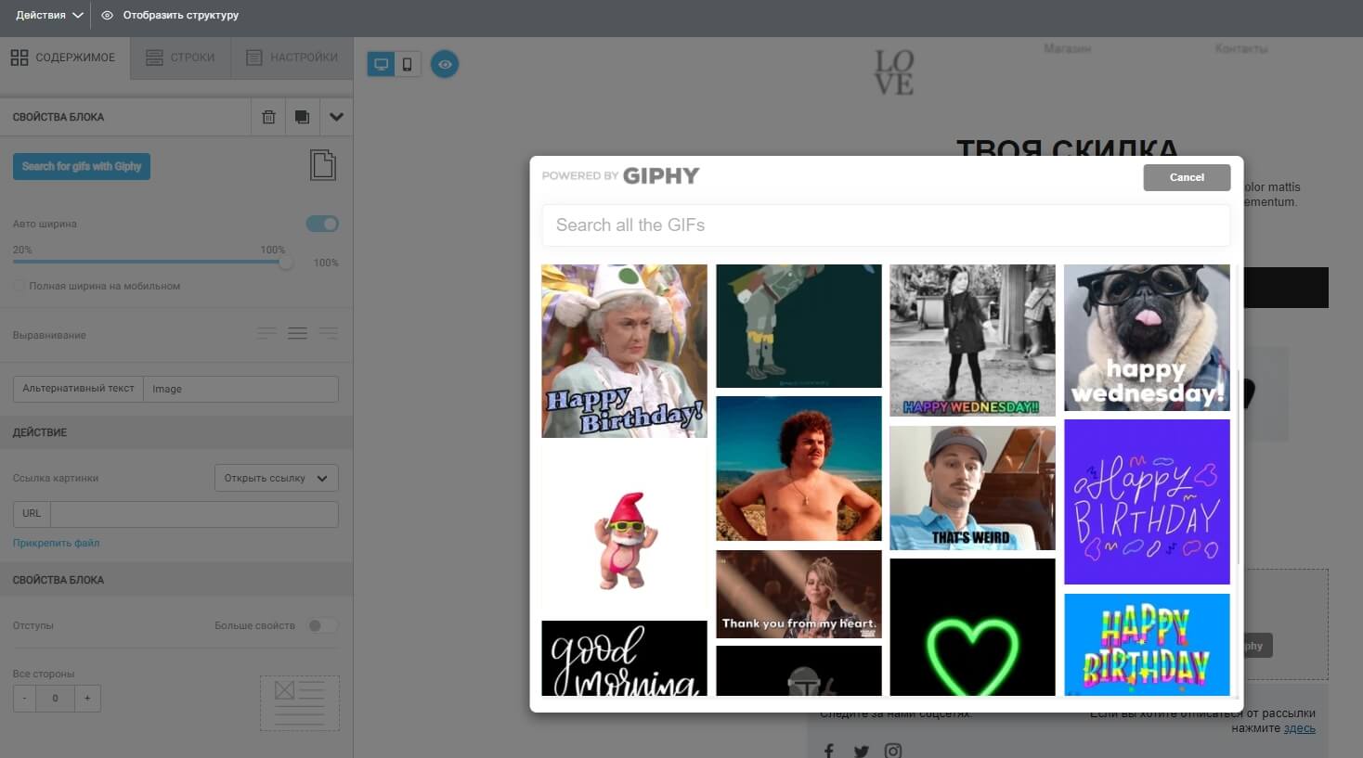Screen dimensions: 1363x758
Task: Open the Twitter social icon in footer
Action: [861, 751]
